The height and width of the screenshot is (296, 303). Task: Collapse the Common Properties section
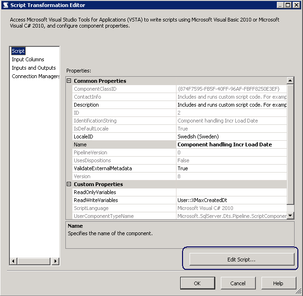pyautogui.click(x=69, y=81)
